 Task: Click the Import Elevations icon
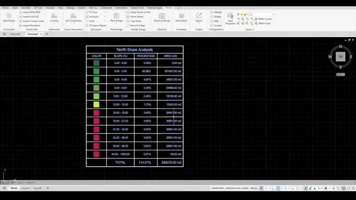pos(20,26)
